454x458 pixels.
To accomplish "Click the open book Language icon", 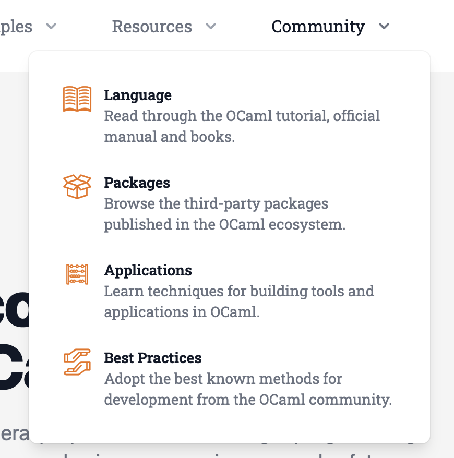I will pos(77,99).
